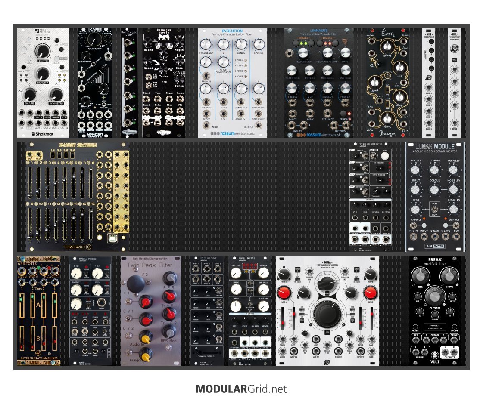The image size is (483, 398).
Task: Click the OUT jack on Lunar Module
Action: pyautogui.click(x=456, y=237)
